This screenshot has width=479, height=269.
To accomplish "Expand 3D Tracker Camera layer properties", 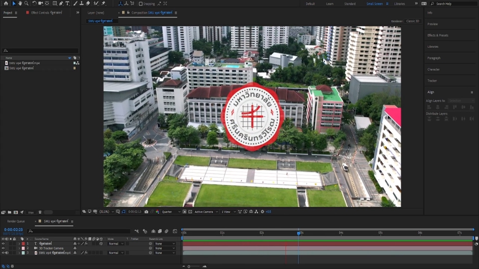I will (x=19, y=248).
